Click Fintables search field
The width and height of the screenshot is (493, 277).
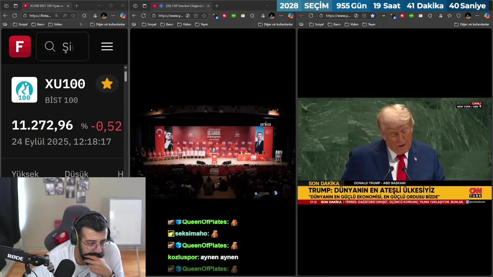point(62,47)
